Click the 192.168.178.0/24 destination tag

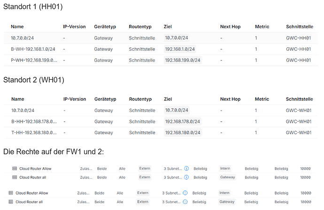pos(183,121)
